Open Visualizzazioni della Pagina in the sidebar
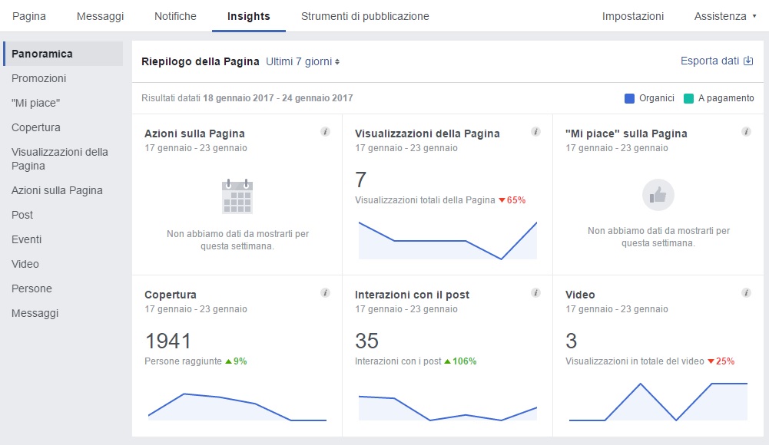 (60, 159)
